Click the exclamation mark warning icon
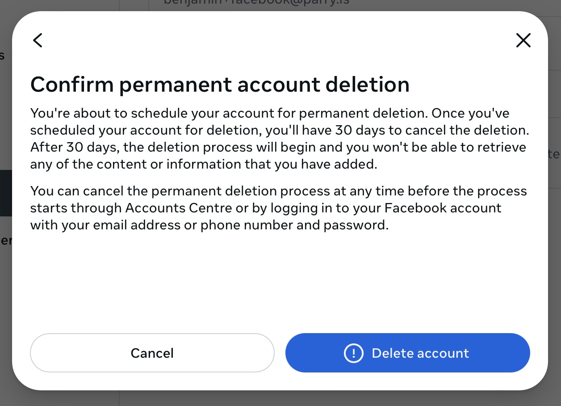This screenshot has height=406, width=561. tap(353, 353)
